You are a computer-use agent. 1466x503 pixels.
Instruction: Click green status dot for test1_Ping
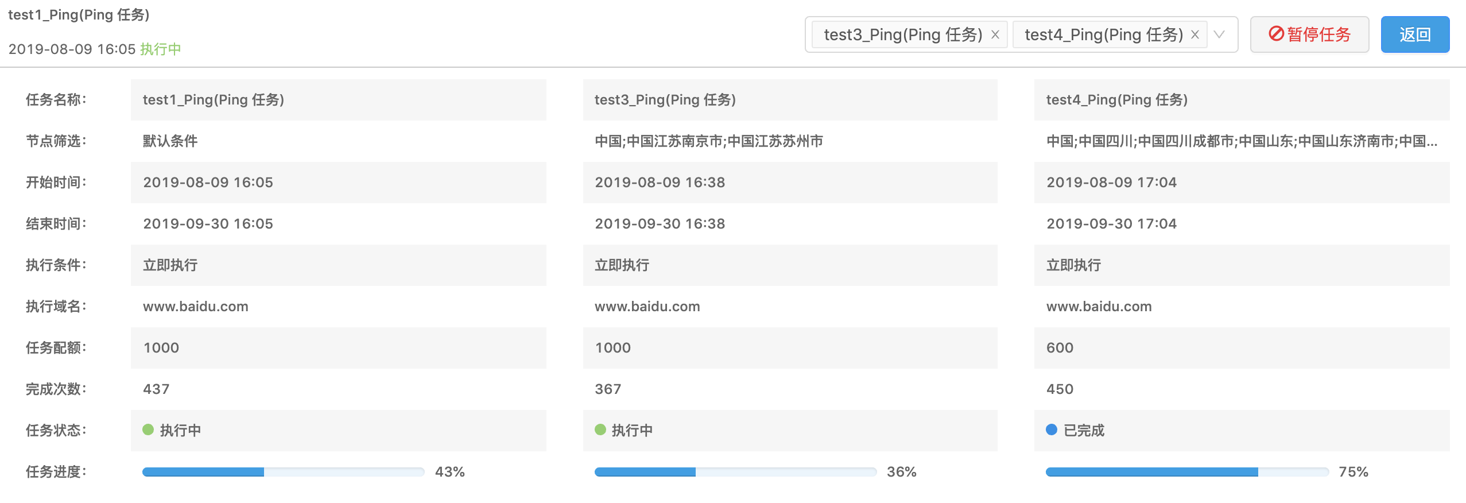pyautogui.click(x=148, y=430)
